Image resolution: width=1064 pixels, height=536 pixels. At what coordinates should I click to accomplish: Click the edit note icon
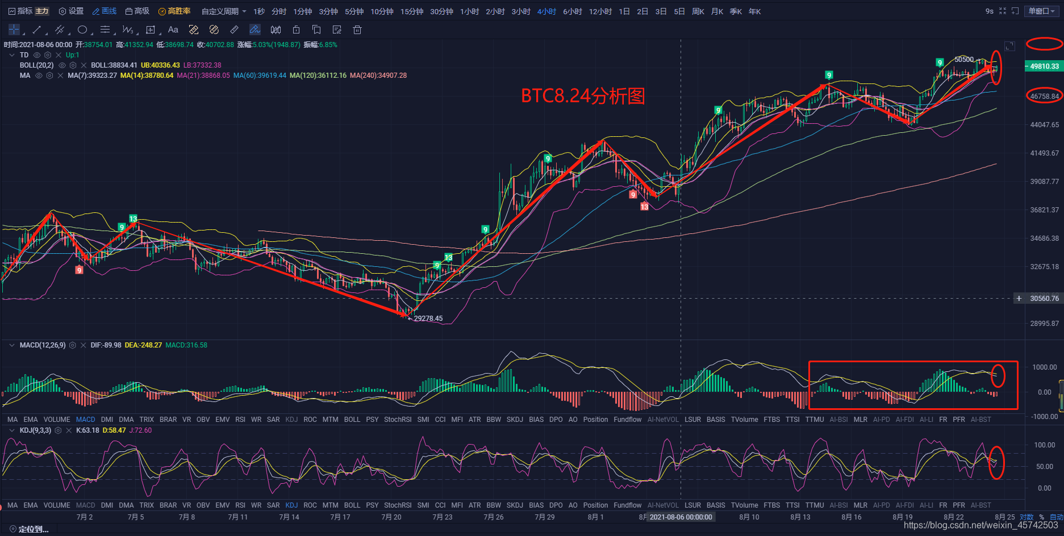click(x=337, y=30)
